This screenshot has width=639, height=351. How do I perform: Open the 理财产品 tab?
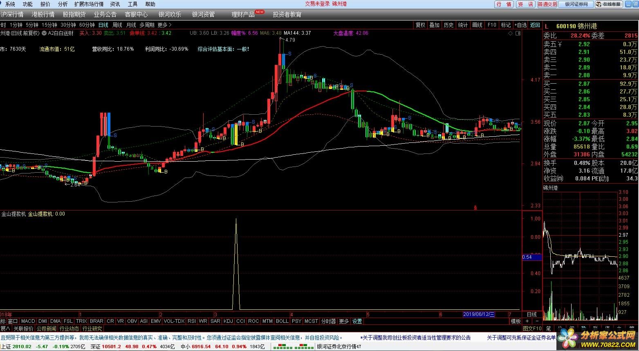(x=243, y=14)
